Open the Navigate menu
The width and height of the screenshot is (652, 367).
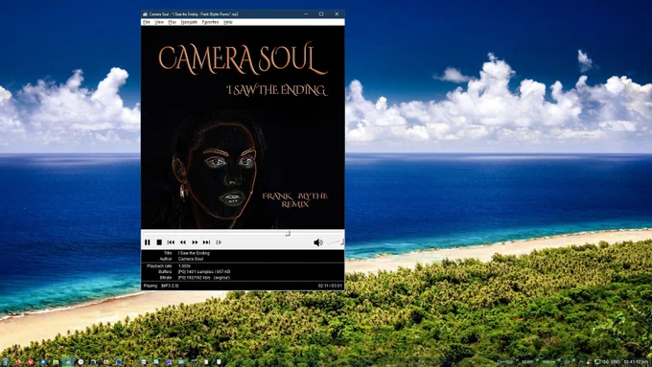point(189,22)
